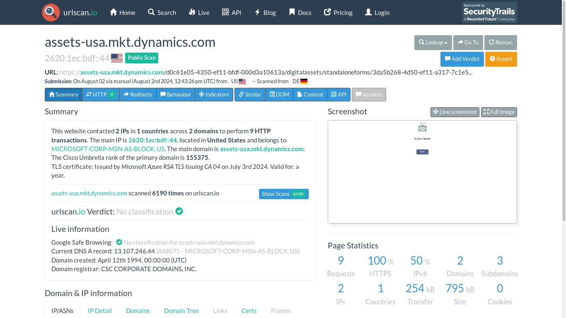Image resolution: width=566 pixels, height=318 pixels.
Task: Click the 9 Requests statistic
Action: coord(341,266)
